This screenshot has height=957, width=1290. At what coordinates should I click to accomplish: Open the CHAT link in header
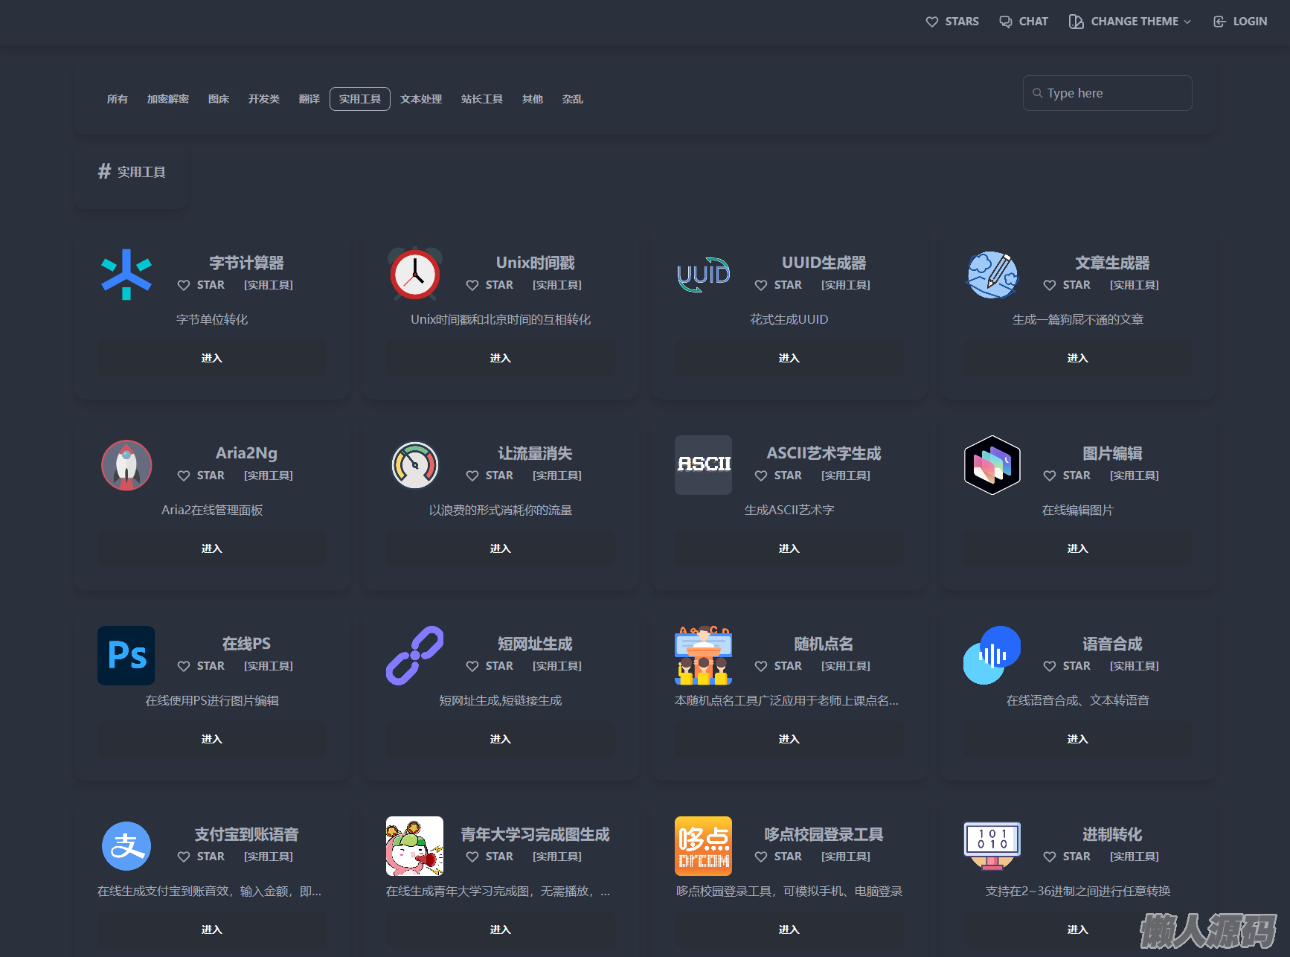(1024, 22)
